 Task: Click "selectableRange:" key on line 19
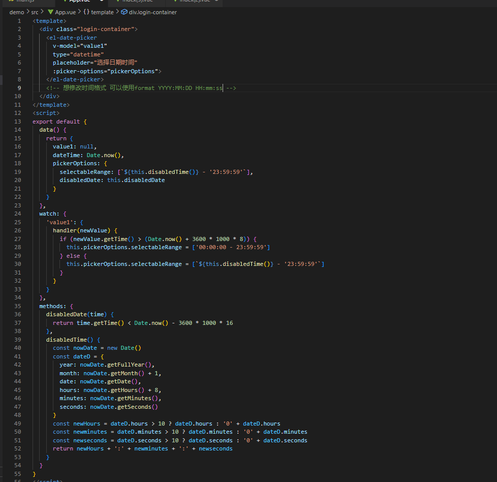[86, 172]
